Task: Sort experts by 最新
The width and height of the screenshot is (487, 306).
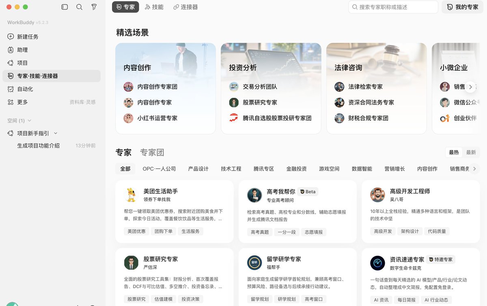Action: (471, 152)
